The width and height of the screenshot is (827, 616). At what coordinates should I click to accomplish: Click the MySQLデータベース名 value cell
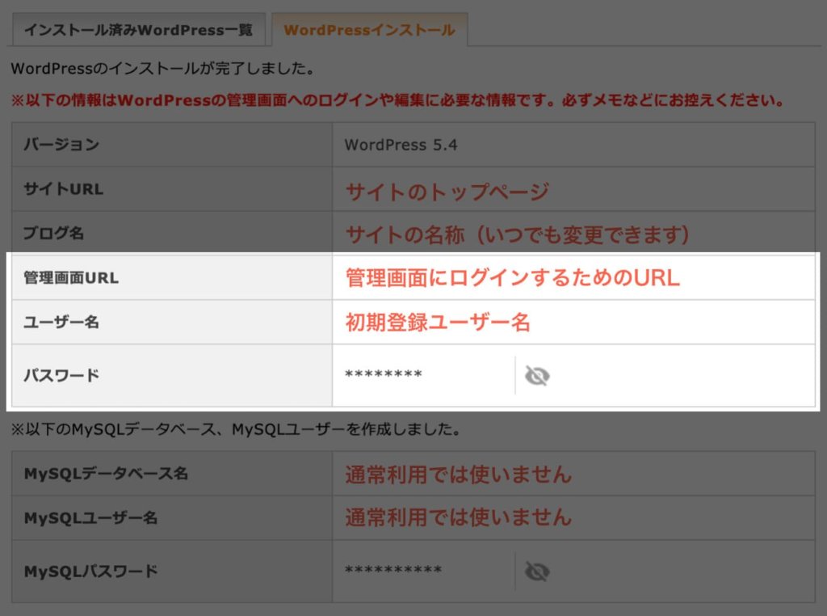click(574, 474)
